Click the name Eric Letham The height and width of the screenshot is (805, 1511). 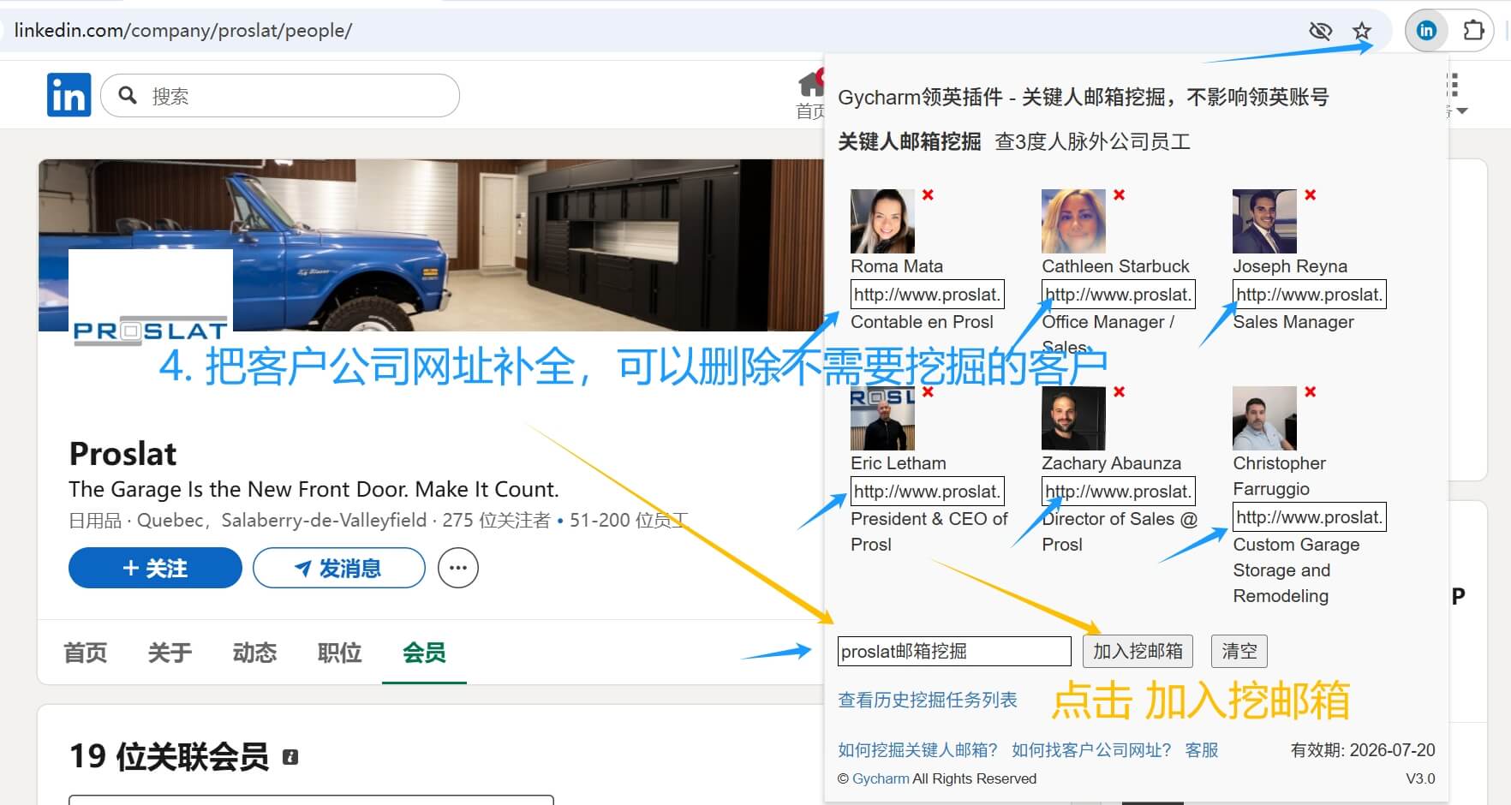(899, 463)
